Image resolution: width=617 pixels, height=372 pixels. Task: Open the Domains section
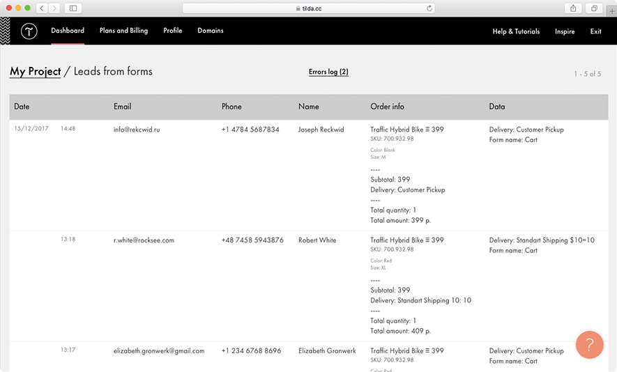click(211, 31)
